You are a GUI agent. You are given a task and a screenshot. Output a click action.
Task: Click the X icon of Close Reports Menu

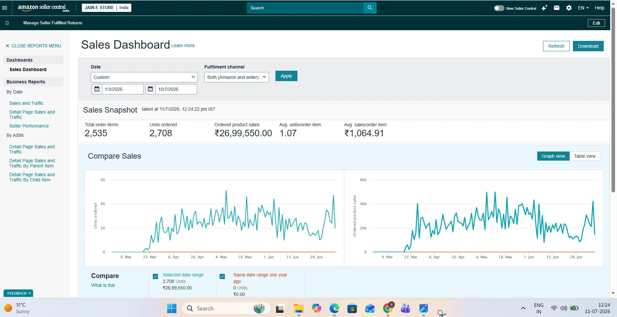tap(7, 46)
